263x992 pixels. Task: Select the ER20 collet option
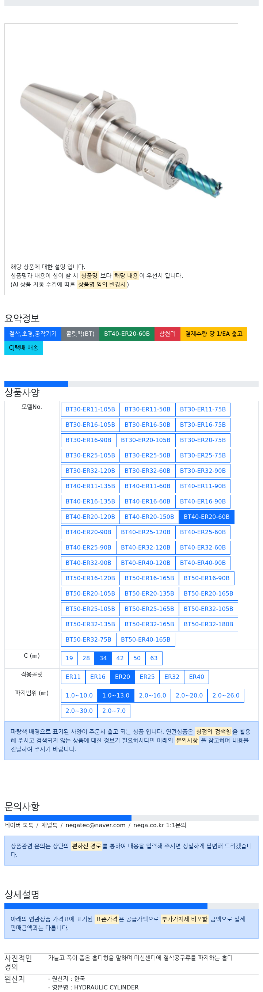pyautogui.click(x=122, y=677)
